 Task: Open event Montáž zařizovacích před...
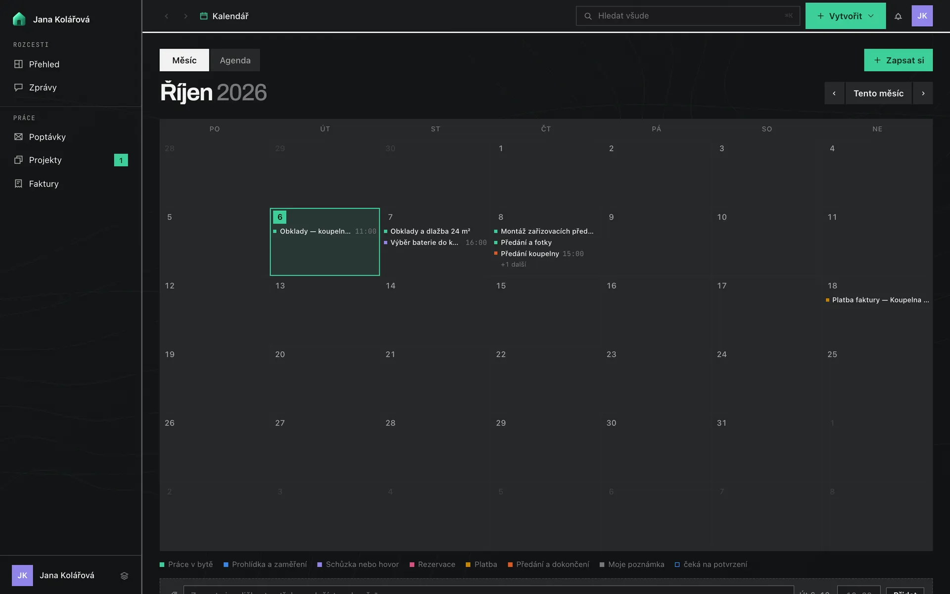coord(546,231)
